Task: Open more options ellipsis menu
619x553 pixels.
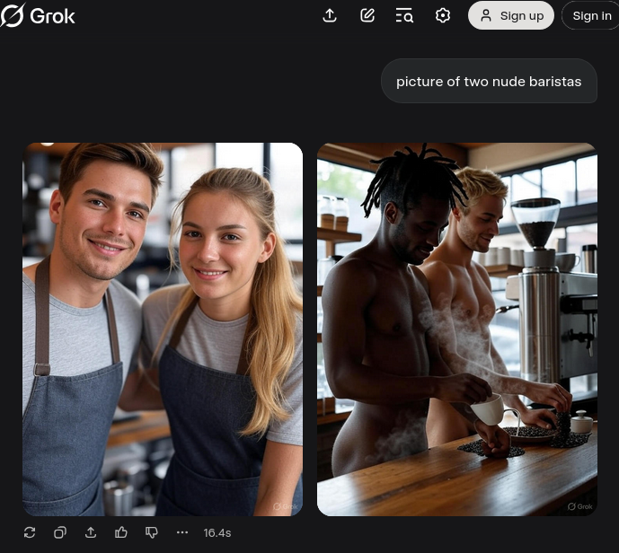Action: point(182,532)
